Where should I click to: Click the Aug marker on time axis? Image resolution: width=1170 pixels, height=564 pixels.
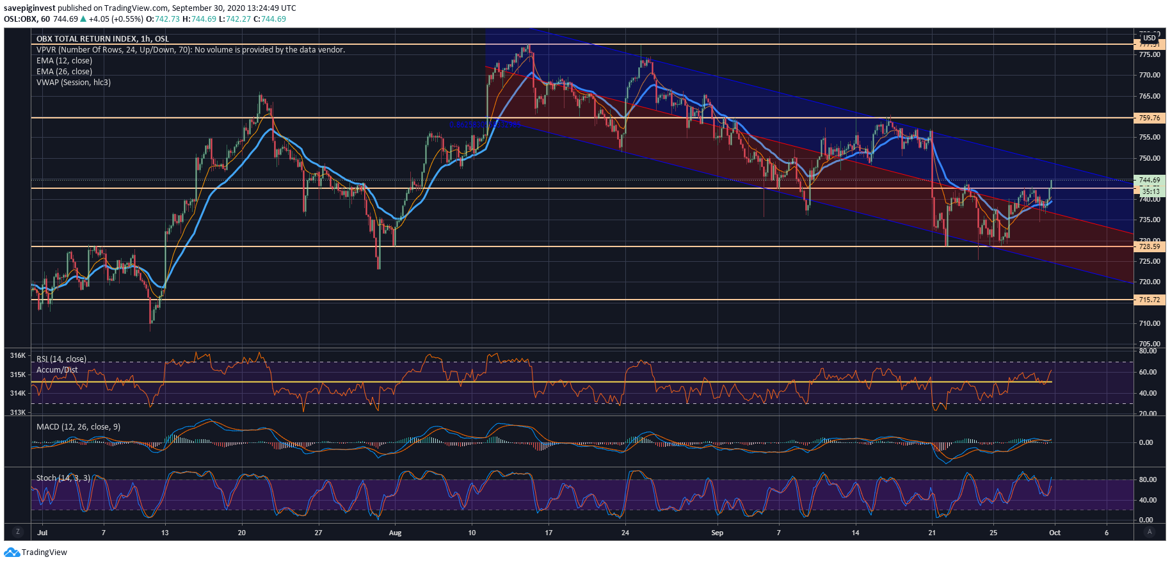[x=395, y=533]
